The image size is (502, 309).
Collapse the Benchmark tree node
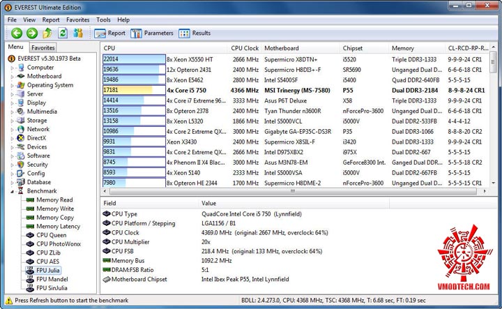tap(12, 192)
